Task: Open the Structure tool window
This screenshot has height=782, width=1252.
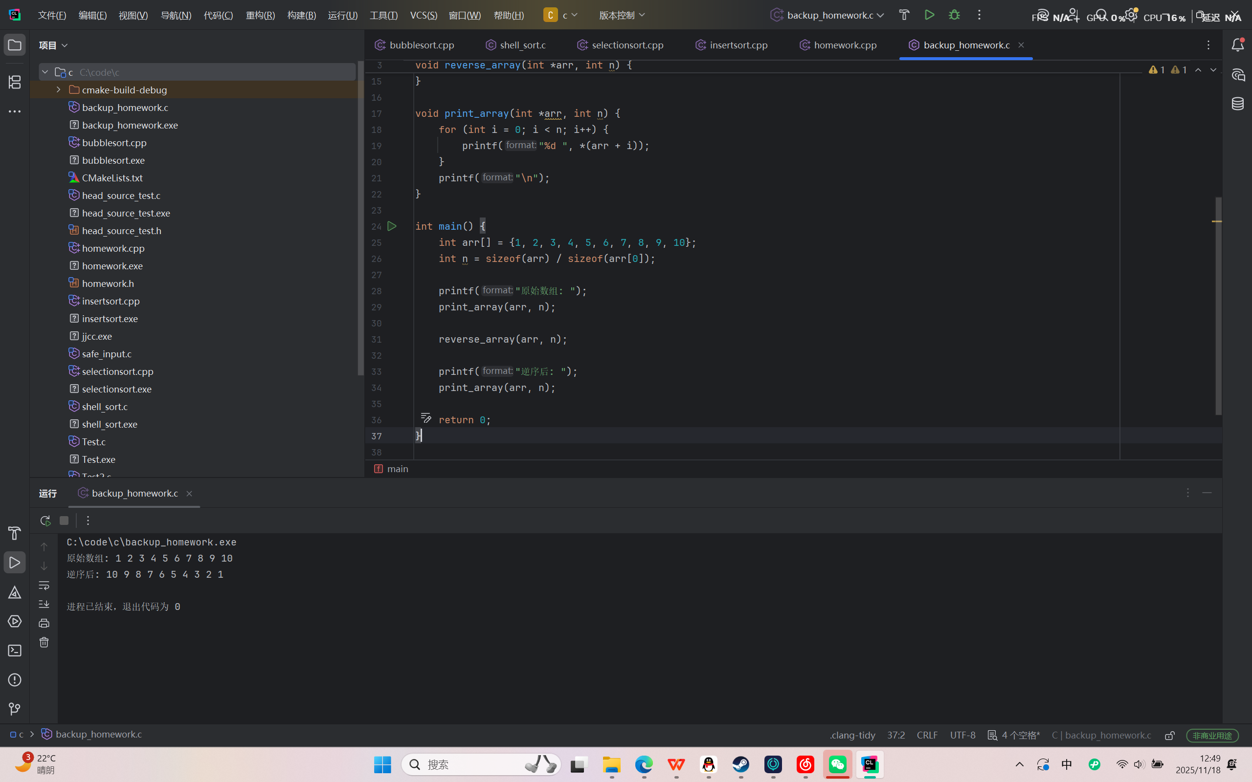Action: (15, 82)
